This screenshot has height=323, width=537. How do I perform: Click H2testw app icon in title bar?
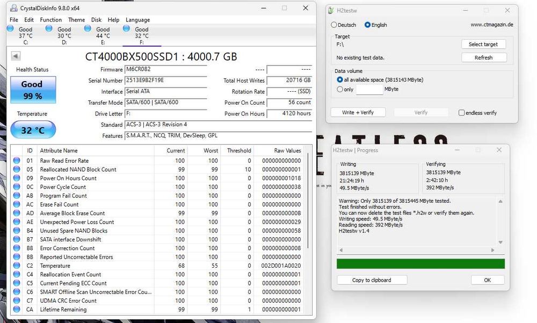coord(331,11)
